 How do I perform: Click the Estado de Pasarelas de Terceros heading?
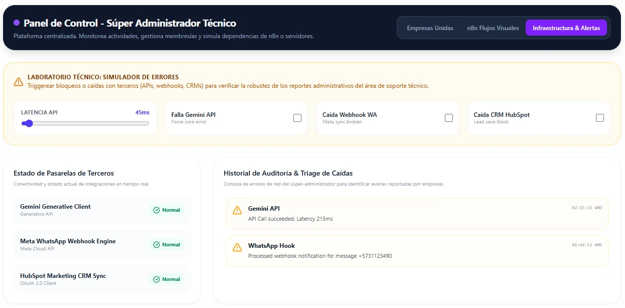64,173
